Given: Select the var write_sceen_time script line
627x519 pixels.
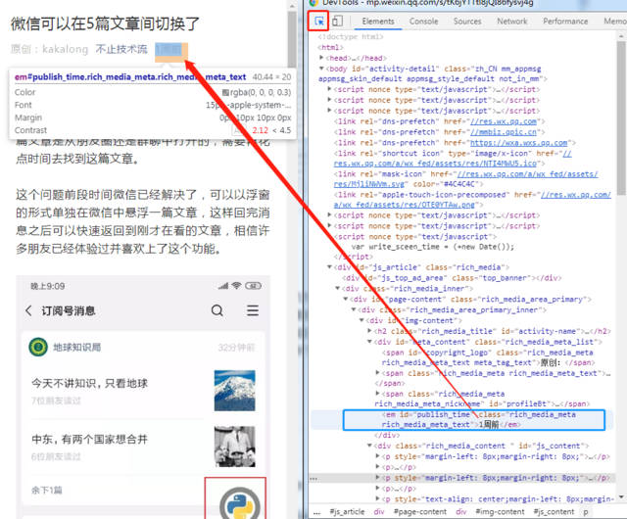Looking at the screenshot, I should click(x=433, y=247).
